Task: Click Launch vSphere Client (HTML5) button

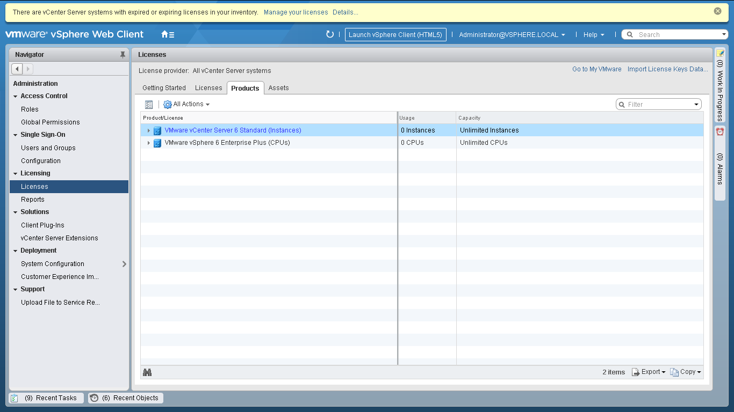Action: point(395,35)
